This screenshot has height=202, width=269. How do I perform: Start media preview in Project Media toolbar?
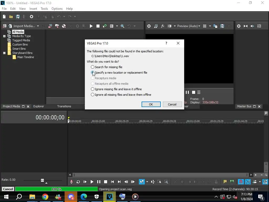coord(91,26)
